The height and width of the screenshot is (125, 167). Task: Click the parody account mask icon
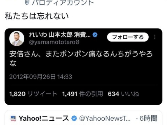pos(27,2)
